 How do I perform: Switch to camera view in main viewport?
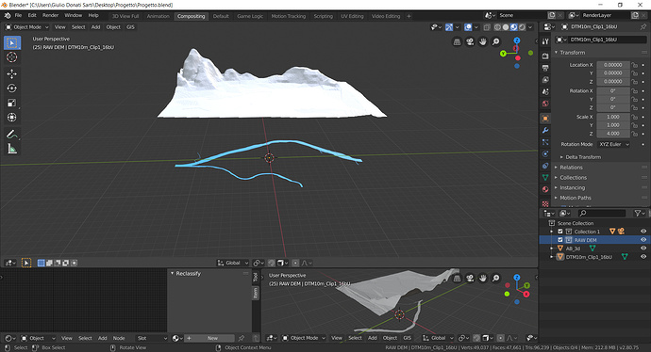[470, 41]
